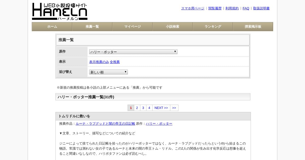Open the スマホ用ページ link

[x=193, y=8]
